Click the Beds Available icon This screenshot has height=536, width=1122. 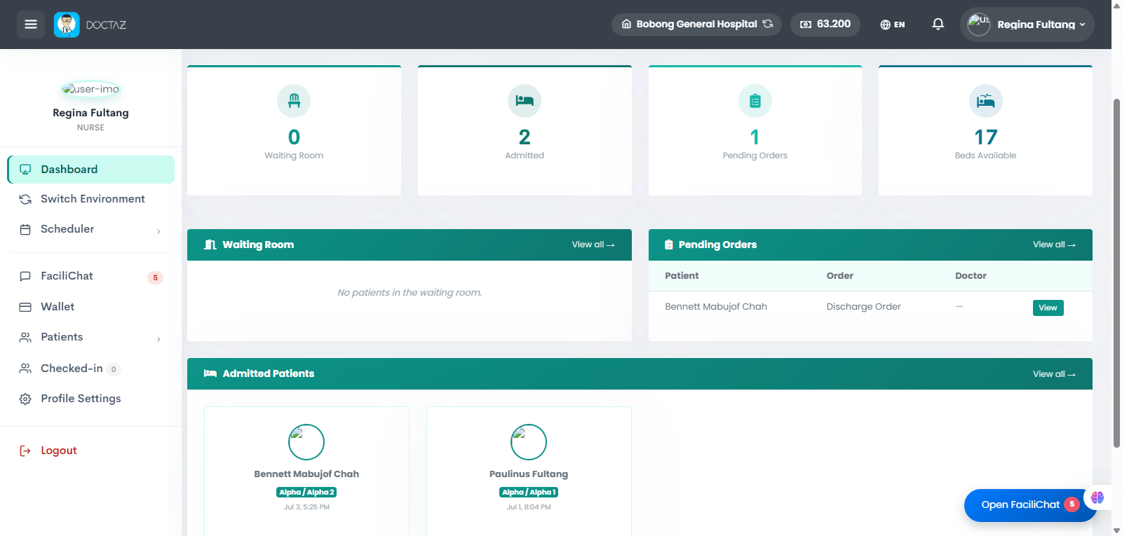(x=985, y=101)
